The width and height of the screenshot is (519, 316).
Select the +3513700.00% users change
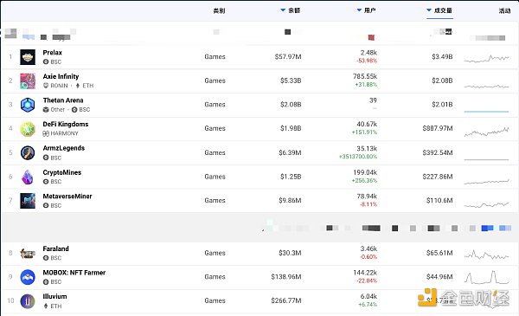[x=358, y=157]
